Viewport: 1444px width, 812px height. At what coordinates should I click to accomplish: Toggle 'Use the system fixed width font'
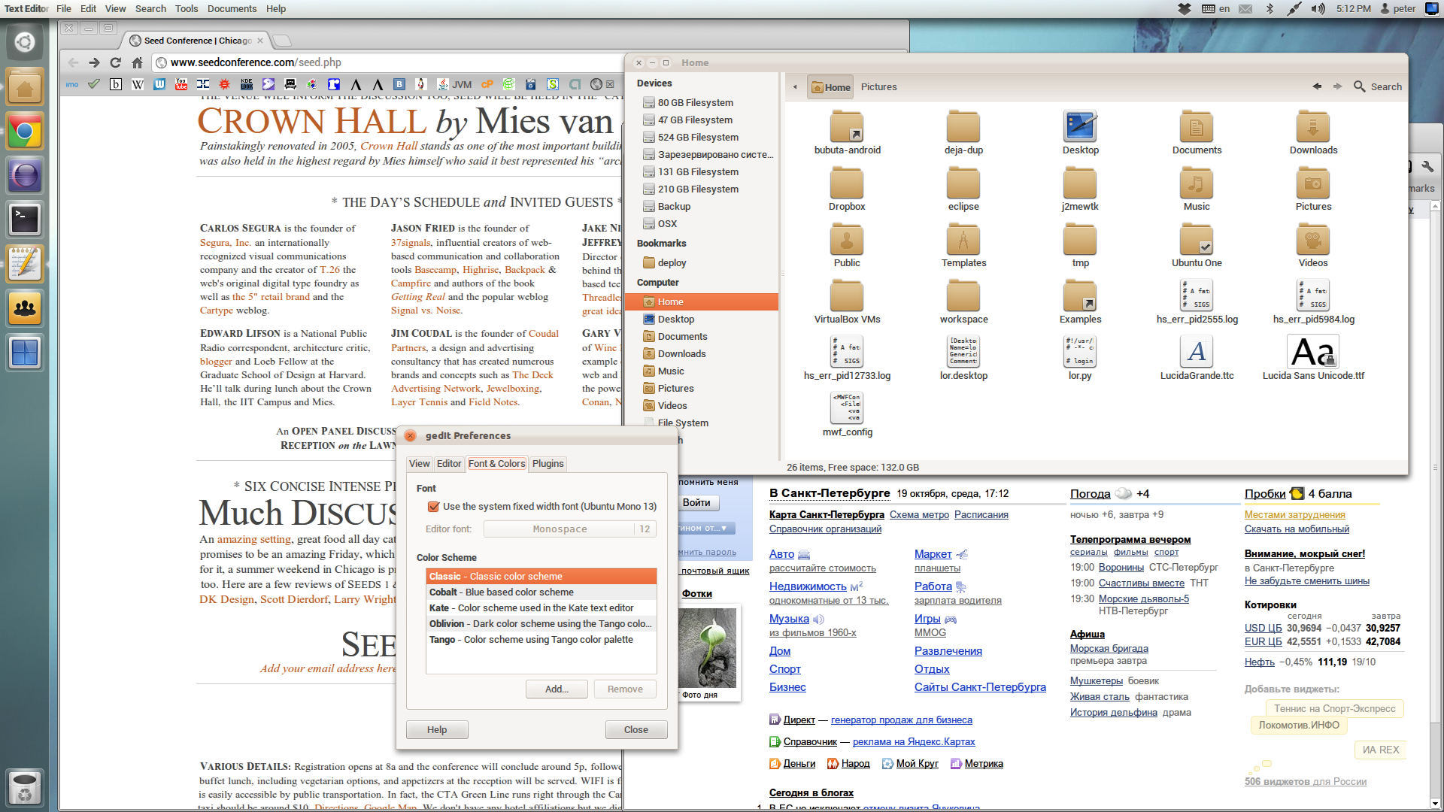coord(433,507)
